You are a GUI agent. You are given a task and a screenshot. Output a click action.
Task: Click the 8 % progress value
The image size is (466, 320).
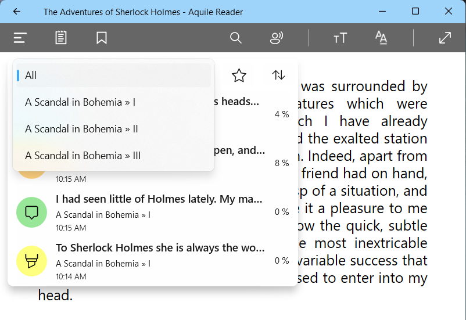[282, 163]
